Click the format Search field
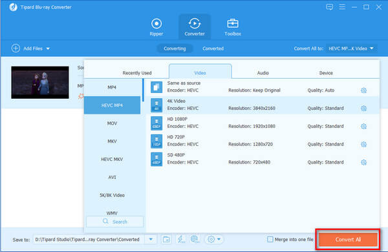Screen dimensions: 388x252 [115, 222]
